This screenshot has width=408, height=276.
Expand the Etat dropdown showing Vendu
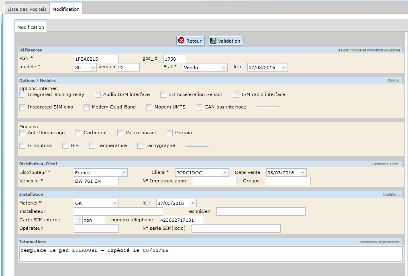point(224,67)
